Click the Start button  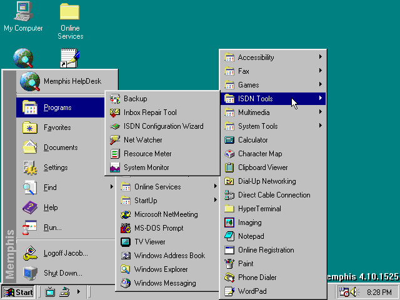(x=18, y=292)
